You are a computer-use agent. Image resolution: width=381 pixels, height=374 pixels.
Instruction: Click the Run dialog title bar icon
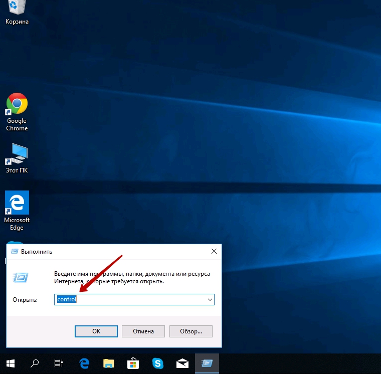click(15, 251)
